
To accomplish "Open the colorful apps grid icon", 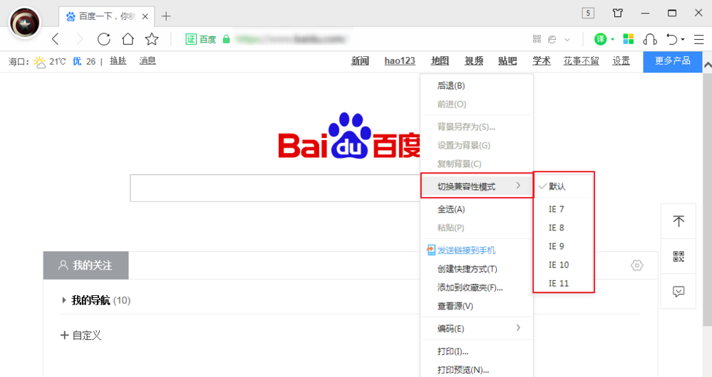I will pos(629,39).
